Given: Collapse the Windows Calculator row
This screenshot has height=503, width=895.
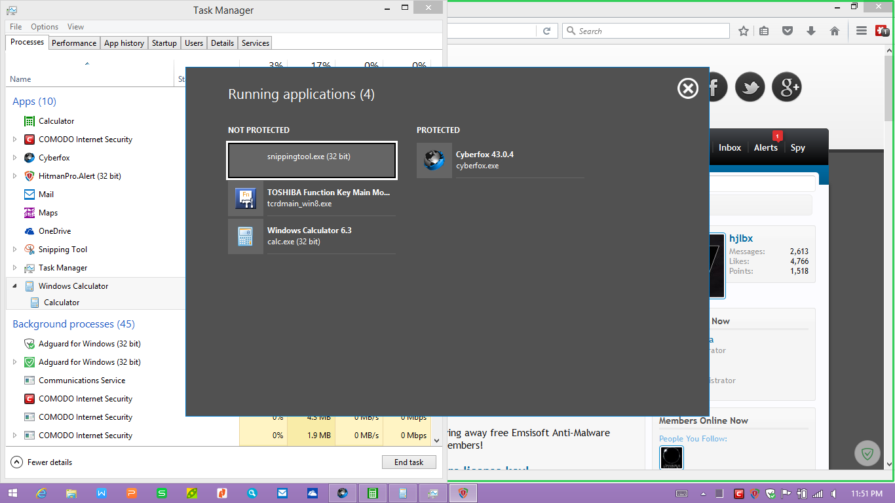Looking at the screenshot, I should click(x=15, y=286).
